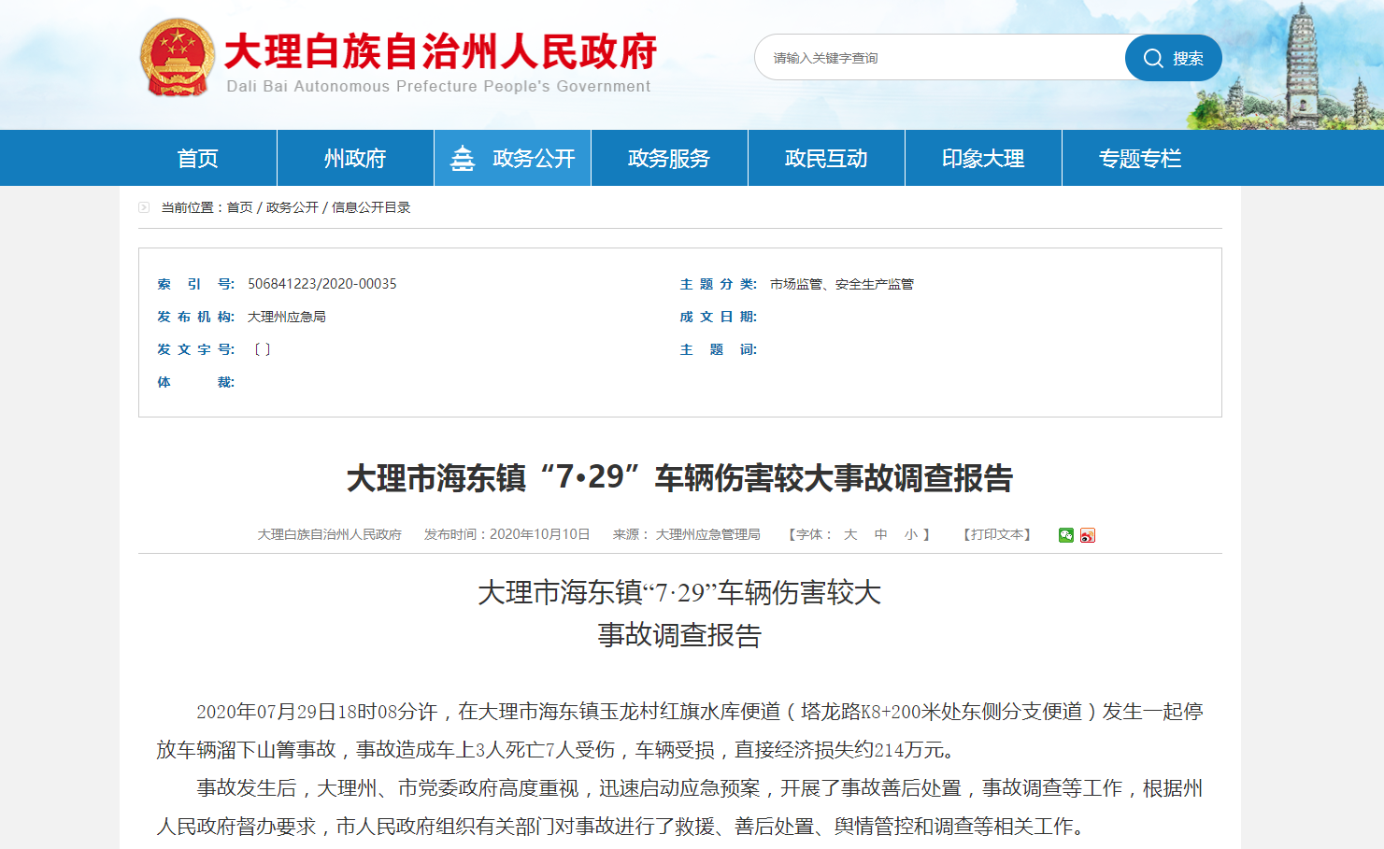The image size is (1384, 849).
Task: Click the national emblem logo
Action: coord(178,58)
